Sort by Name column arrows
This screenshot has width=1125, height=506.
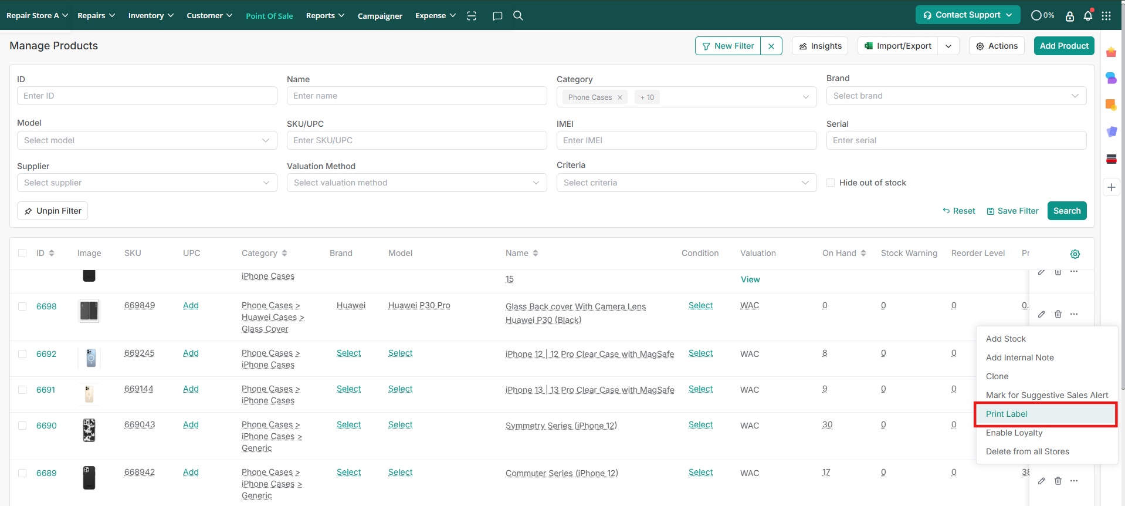[x=536, y=253]
